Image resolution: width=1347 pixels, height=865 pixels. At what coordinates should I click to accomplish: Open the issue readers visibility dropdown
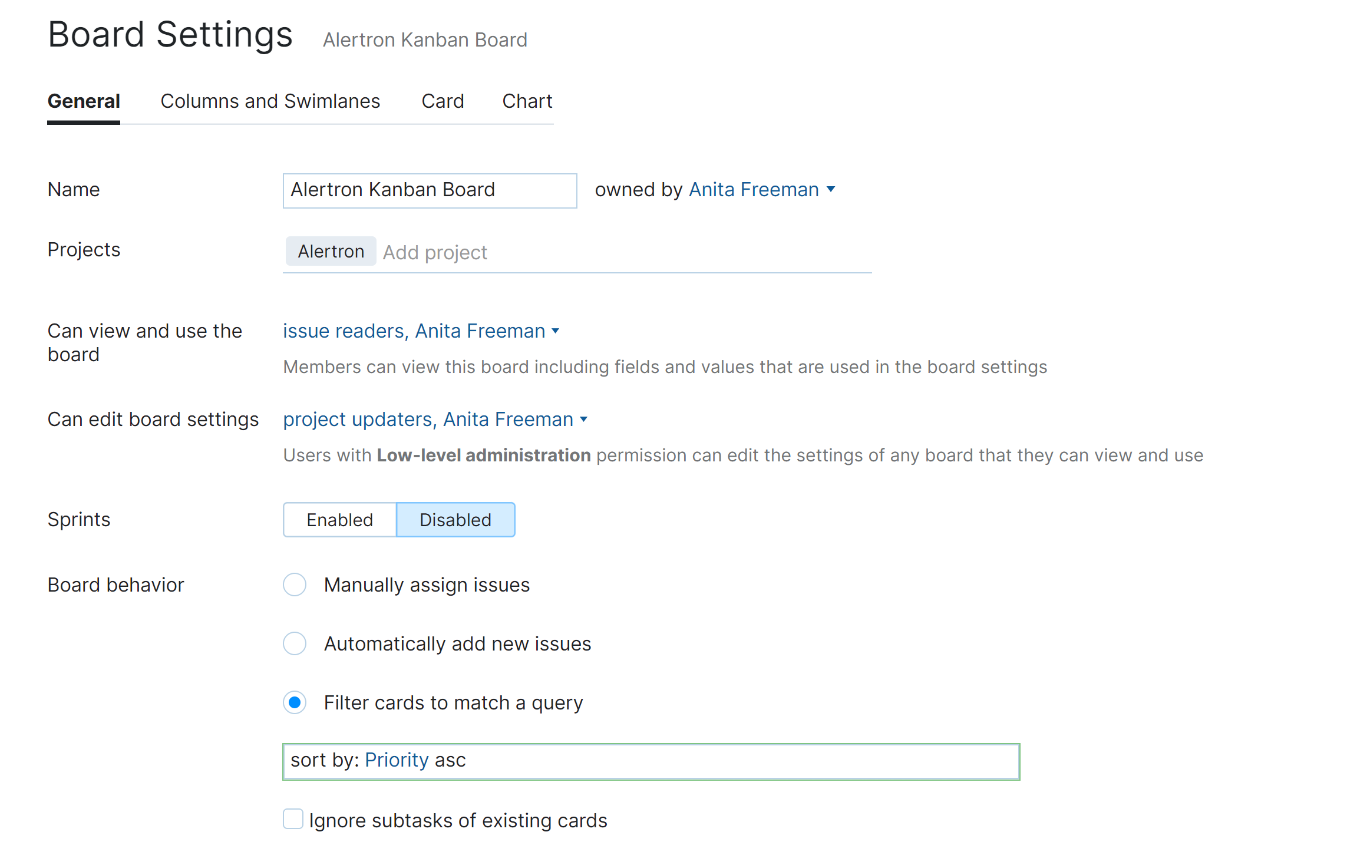pyautogui.click(x=414, y=331)
